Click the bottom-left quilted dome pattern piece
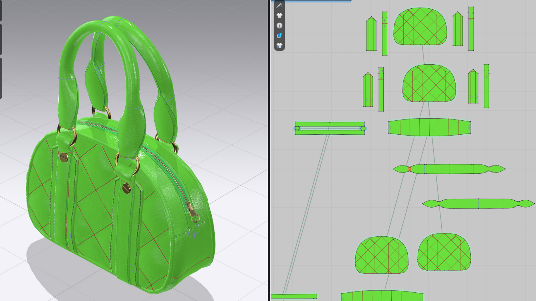This screenshot has width=536, height=301. point(382,256)
